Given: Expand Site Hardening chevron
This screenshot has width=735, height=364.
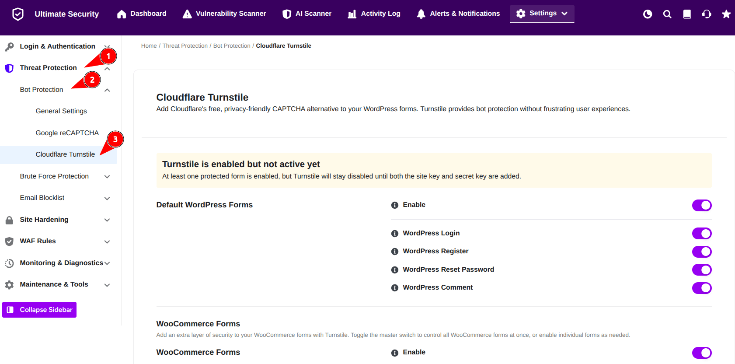Looking at the screenshot, I should click(x=107, y=220).
